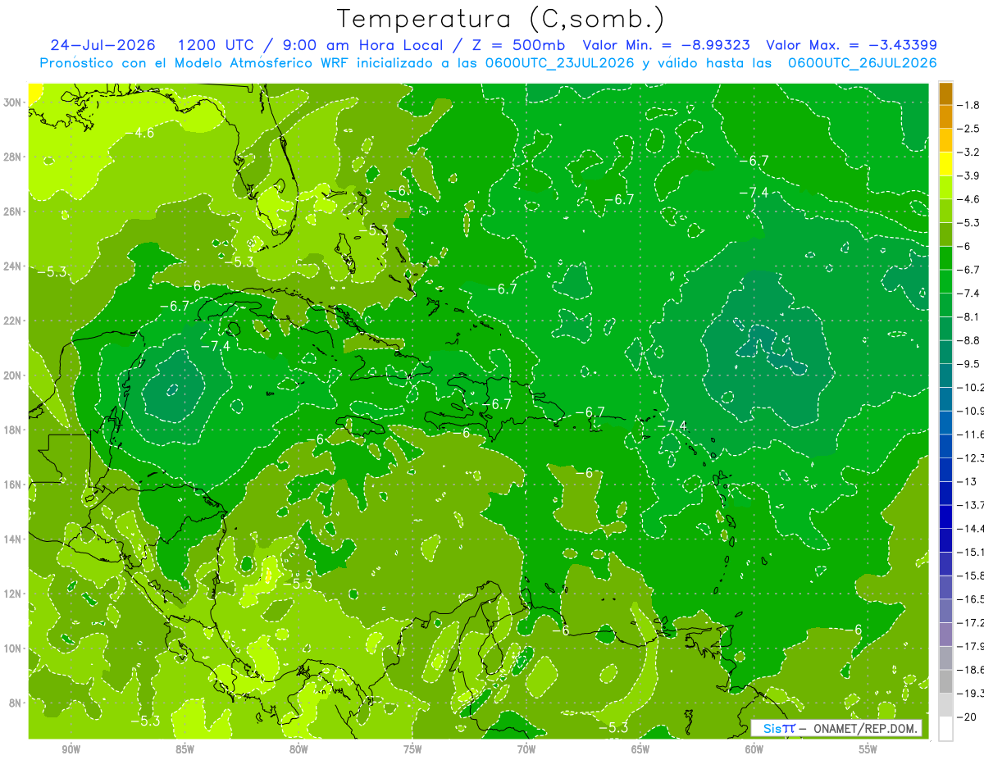Click the "24N" latitude axis label
984x760 pixels.
14,266
